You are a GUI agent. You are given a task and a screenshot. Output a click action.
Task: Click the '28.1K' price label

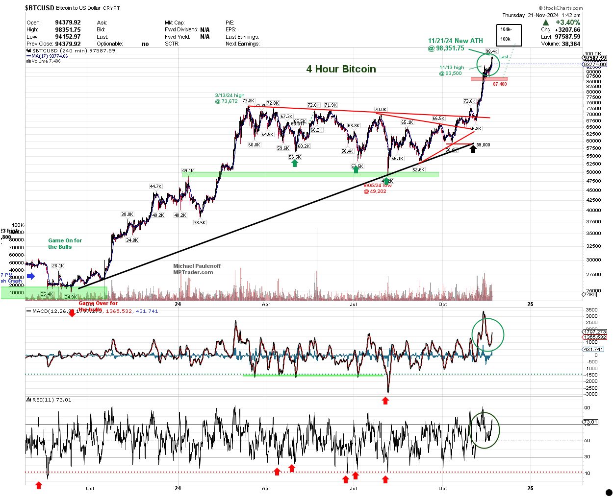coord(58,266)
